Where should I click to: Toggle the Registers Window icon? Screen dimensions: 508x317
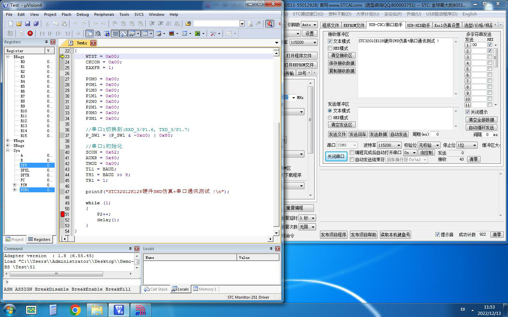(x=115, y=33)
